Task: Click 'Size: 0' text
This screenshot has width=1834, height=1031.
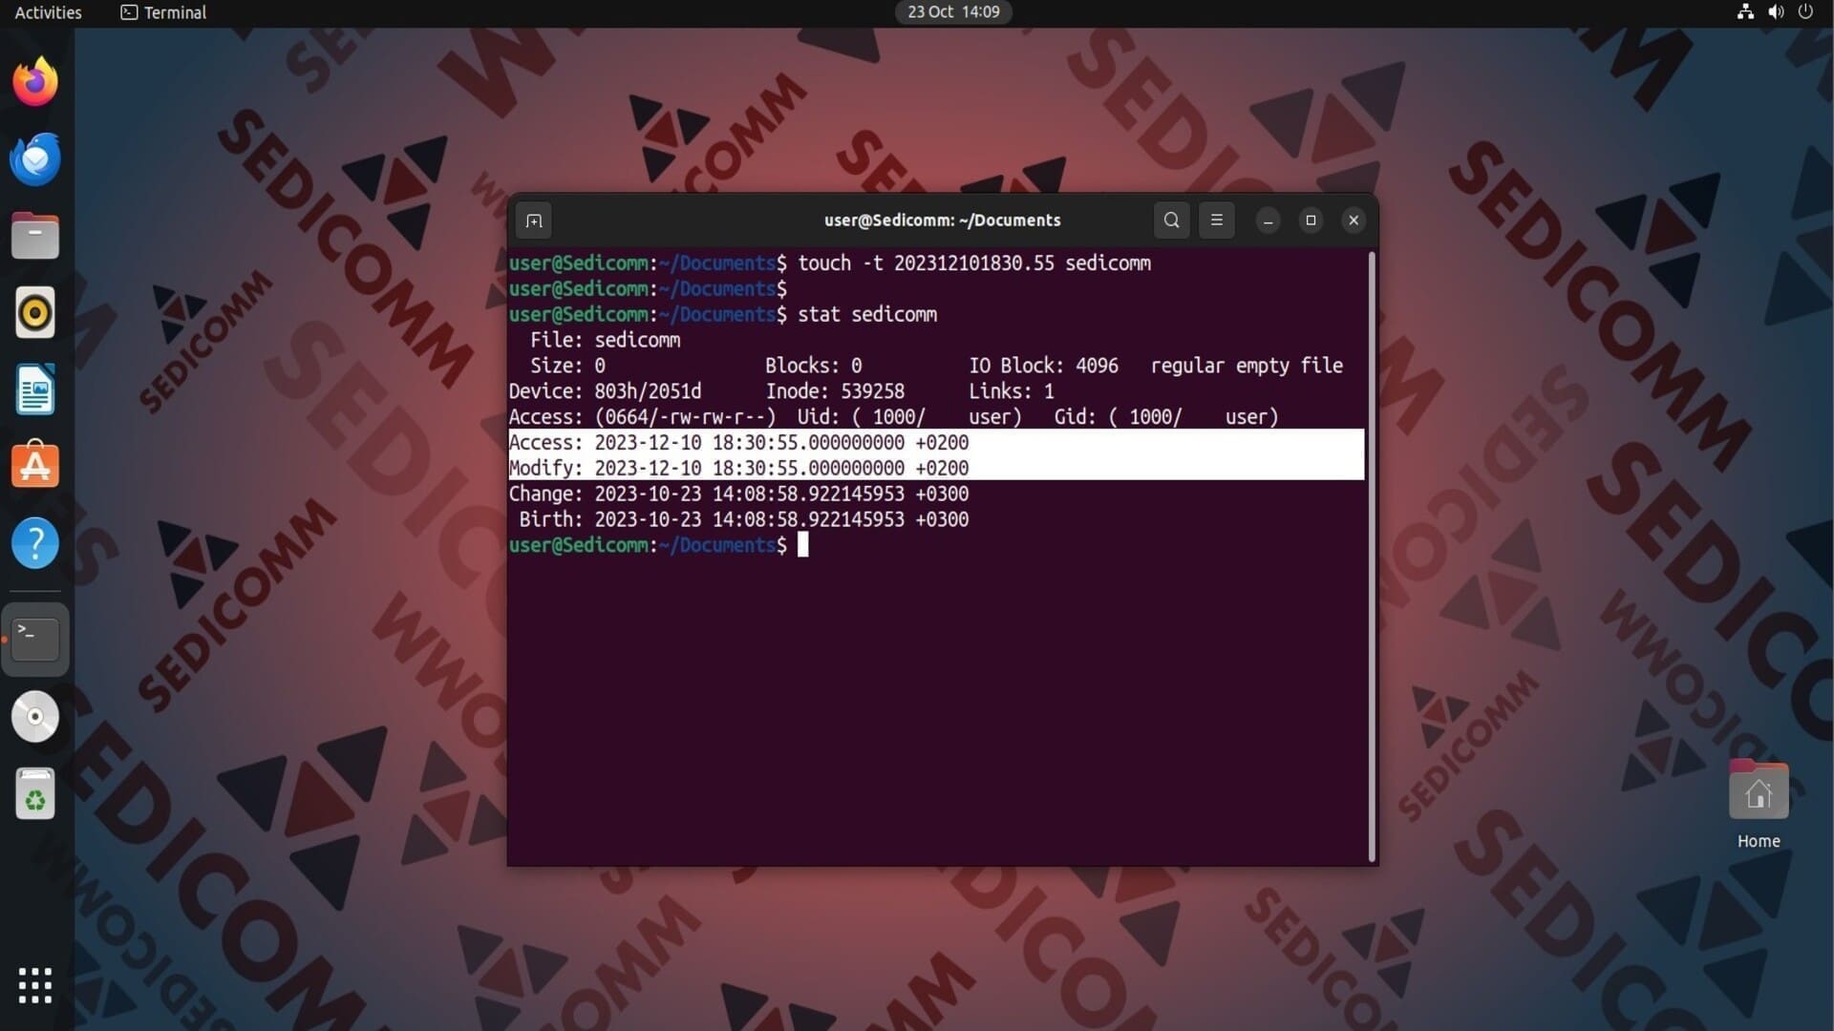Action: tap(567, 366)
